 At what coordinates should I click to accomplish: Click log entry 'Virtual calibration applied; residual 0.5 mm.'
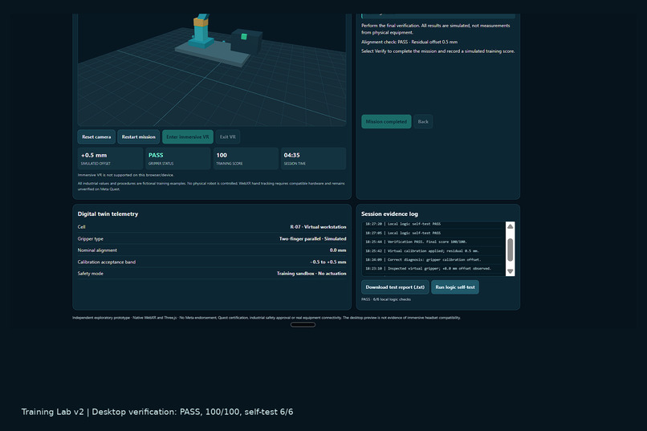point(421,250)
